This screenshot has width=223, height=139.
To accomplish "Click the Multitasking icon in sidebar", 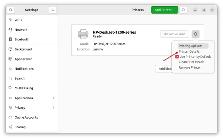I will (x=10, y=88).
